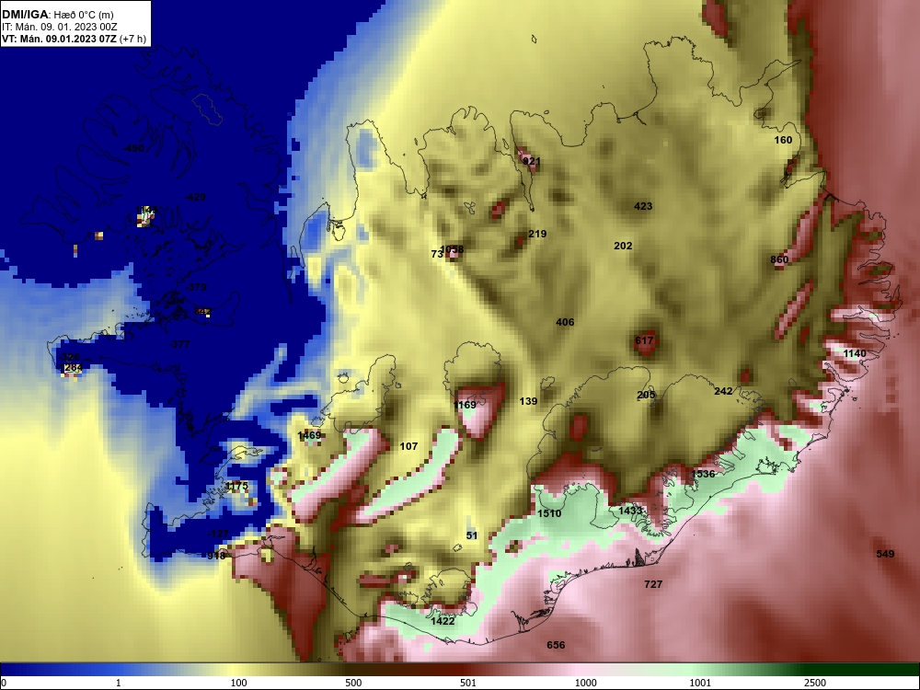The width and height of the screenshot is (920, 690).
Task: Click the 617 value on dark patch
Action: 644,340
